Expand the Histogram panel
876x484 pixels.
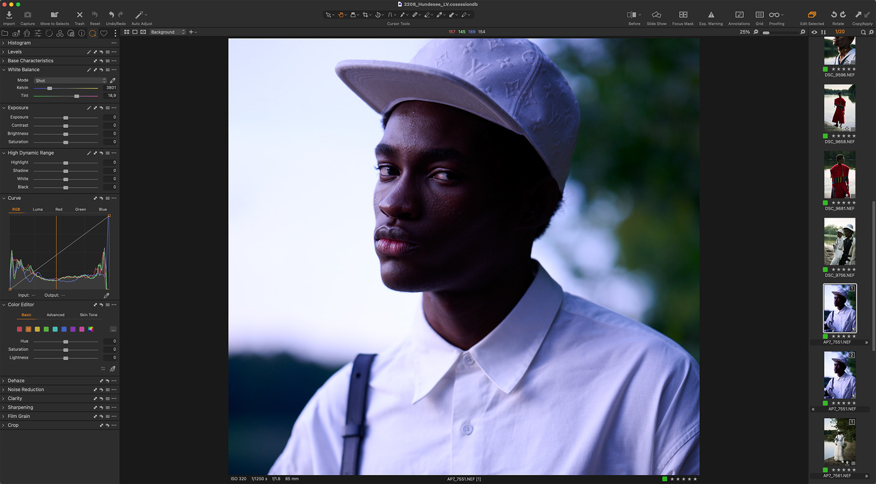pyautogui.click(x=4, y=43)
